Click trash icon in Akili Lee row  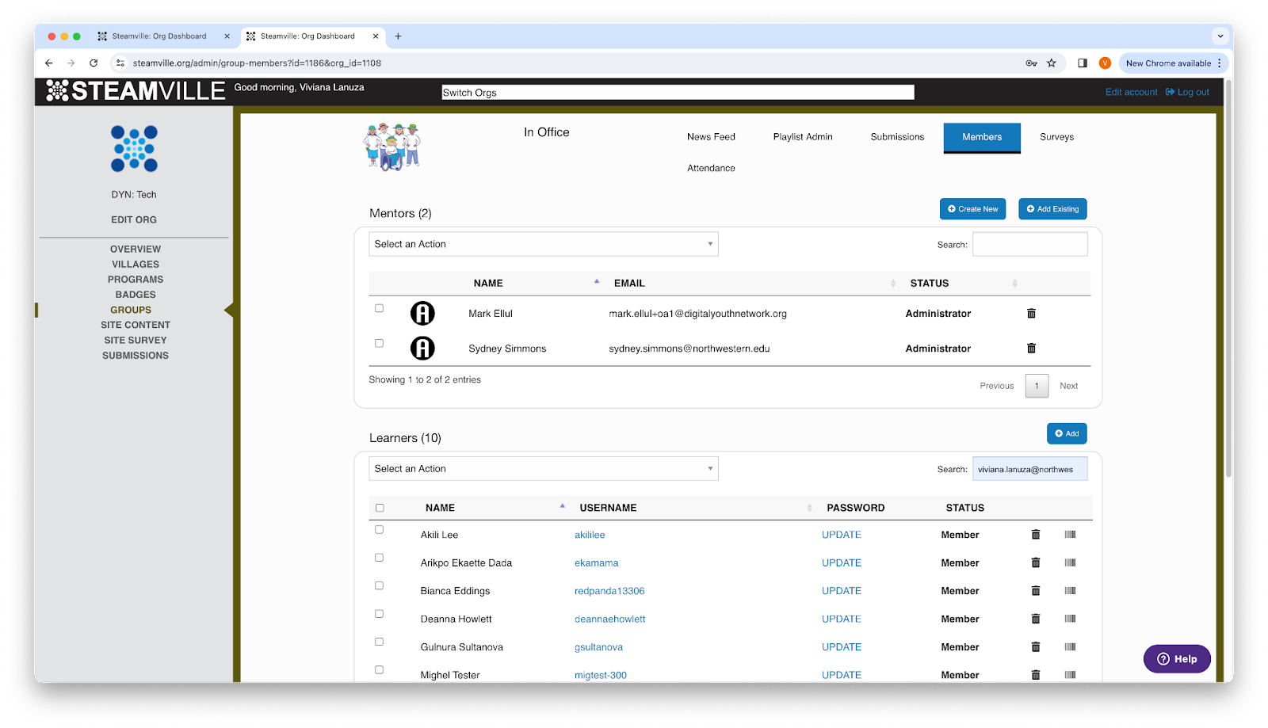[x=1035, y=535]
